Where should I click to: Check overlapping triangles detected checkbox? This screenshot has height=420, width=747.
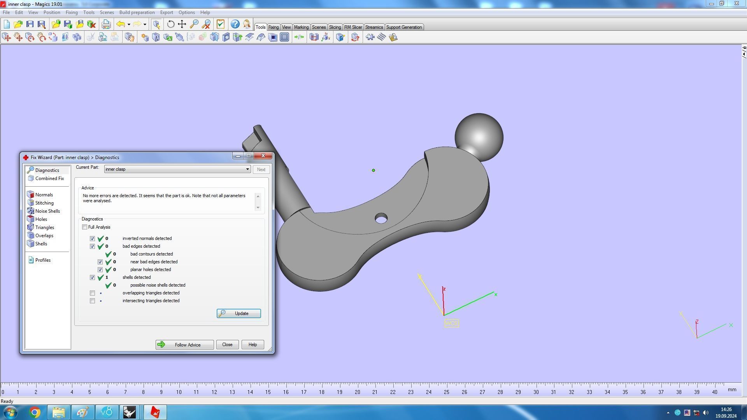click(x=92, y=293)
